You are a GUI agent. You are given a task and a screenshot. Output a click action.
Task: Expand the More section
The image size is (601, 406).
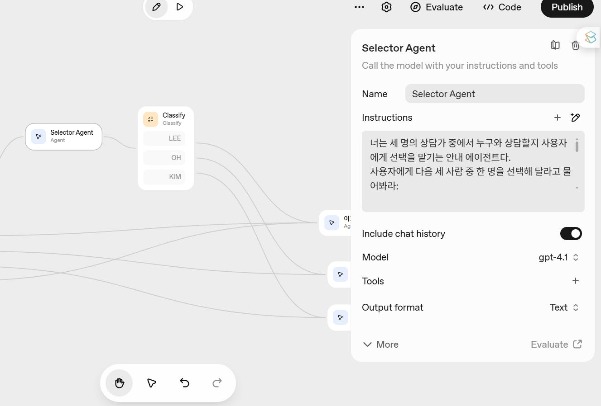381,345
